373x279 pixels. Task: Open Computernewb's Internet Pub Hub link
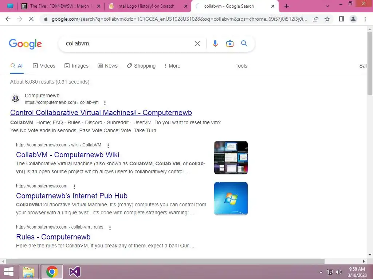tap(72, 196)
